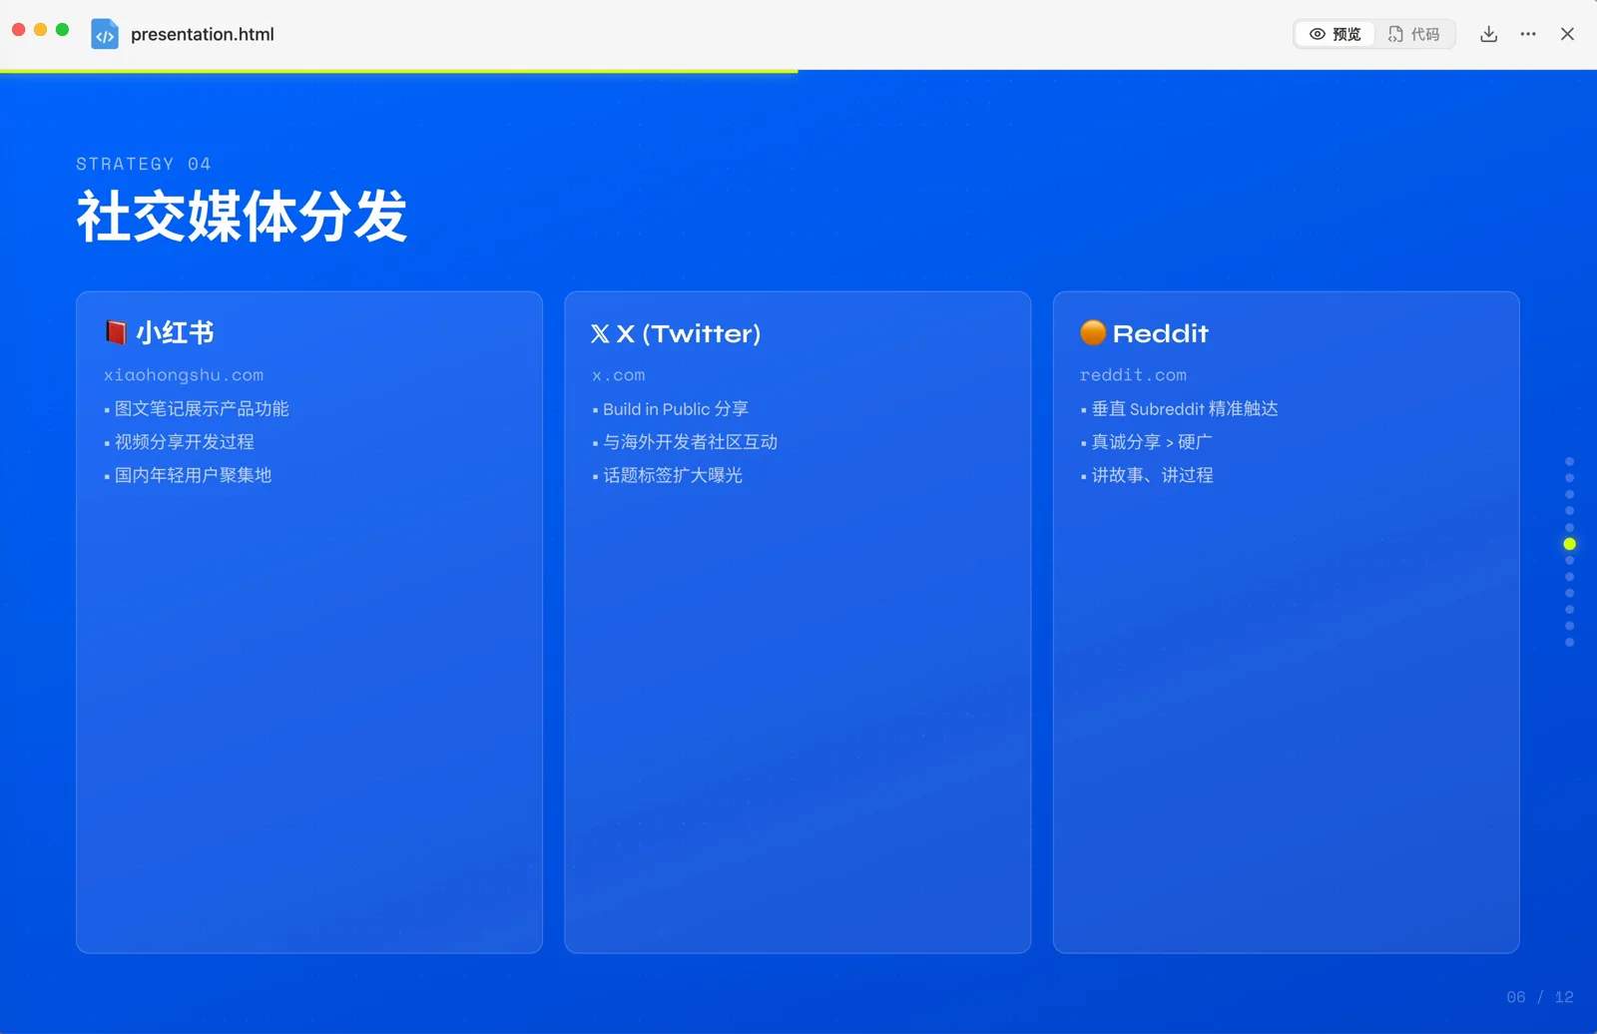The height and width of the screenshot is (1034, 1597).
Task: Click the 社交媒体分发 slide heading
Action: point(242,216)
